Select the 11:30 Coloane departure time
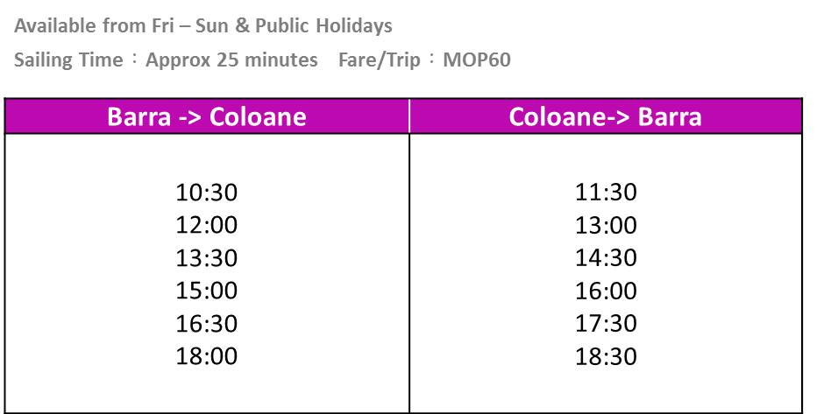This screenshot has width=838, height=414. [606, 192]
